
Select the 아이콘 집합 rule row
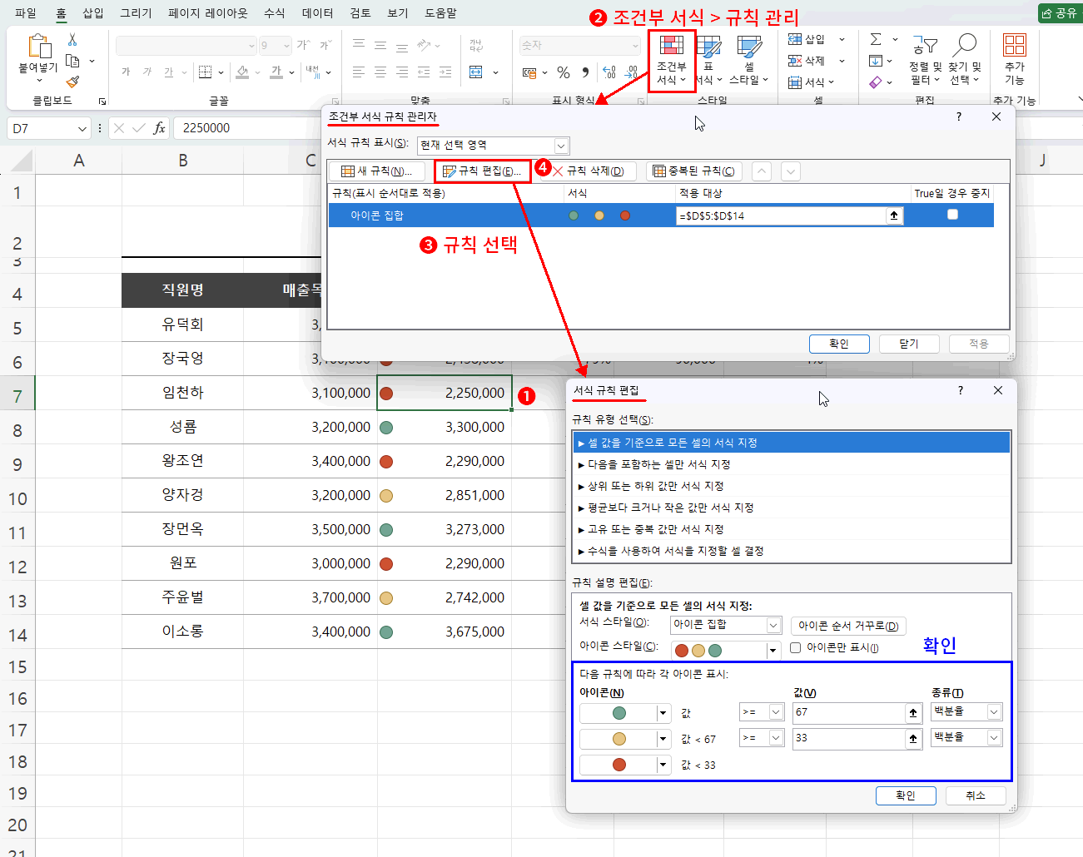661,215
